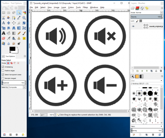Select the Free Select lasso tool
Viewport: 165px width, 138px height.
14,12
